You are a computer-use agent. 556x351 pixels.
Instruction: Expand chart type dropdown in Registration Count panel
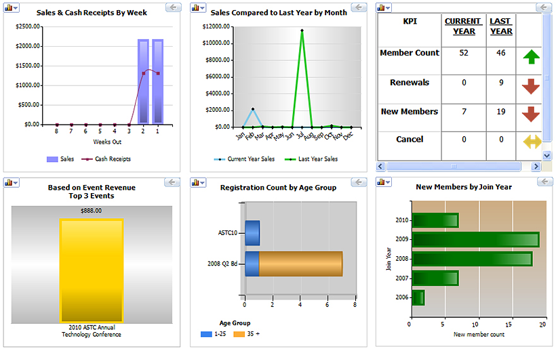[198, 183]
